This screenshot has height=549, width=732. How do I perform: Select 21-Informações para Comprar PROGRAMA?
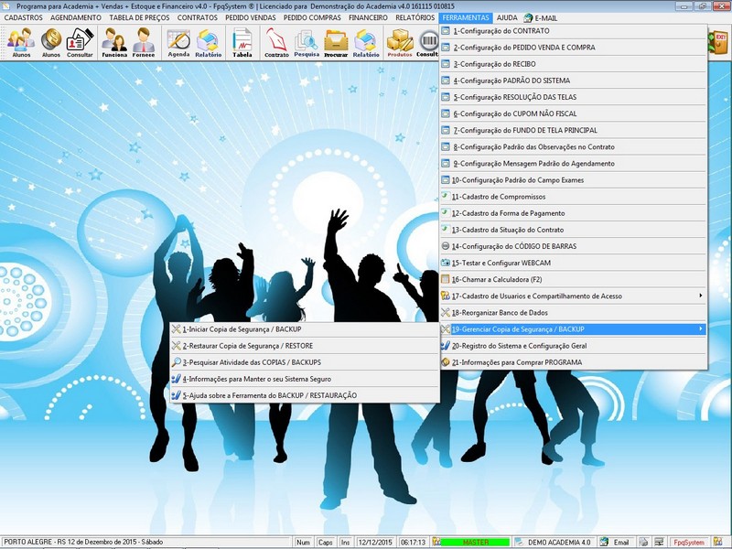[x=574, y=362]
